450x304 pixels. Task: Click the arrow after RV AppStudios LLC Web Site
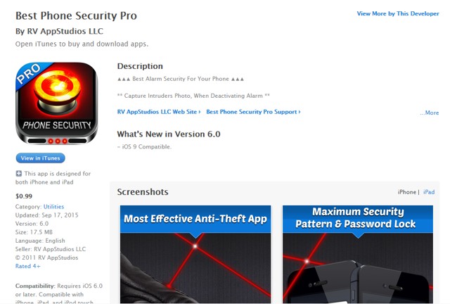click(200, 112)
